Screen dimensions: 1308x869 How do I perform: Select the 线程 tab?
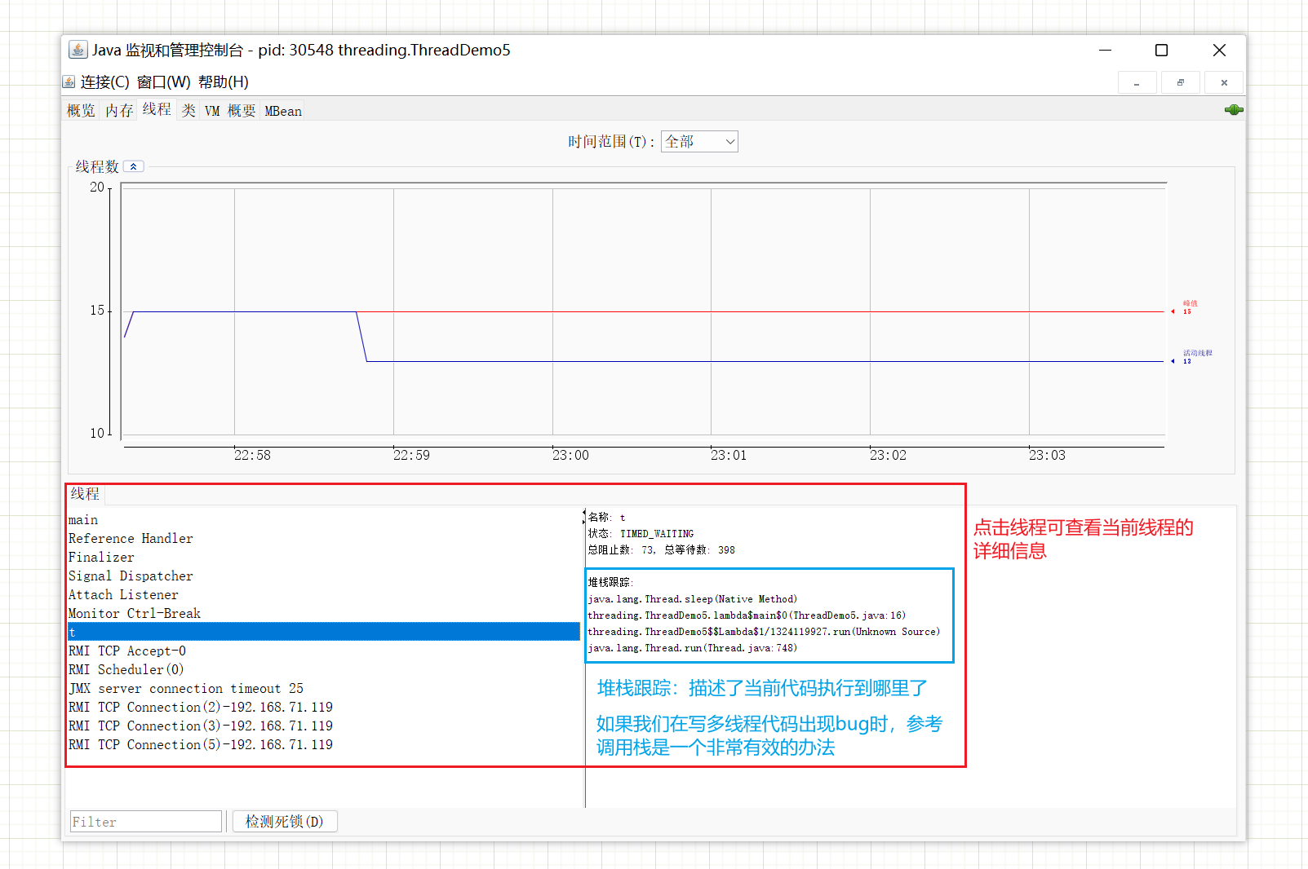157,109
